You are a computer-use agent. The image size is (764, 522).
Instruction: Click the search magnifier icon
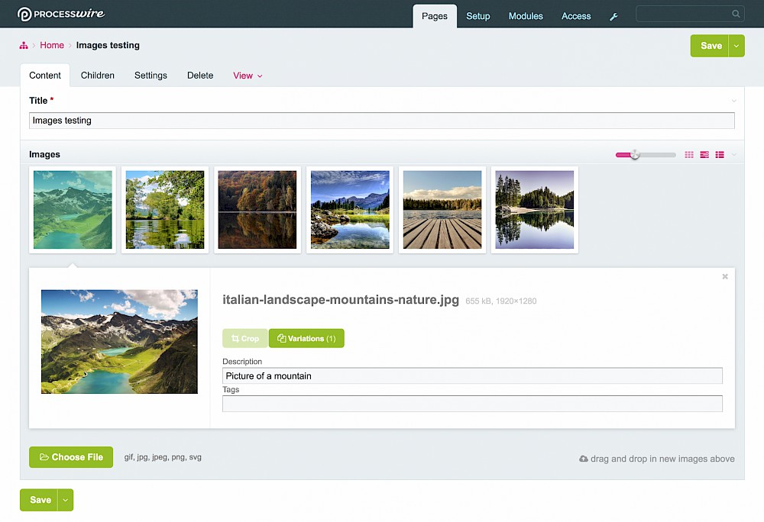pyautogui.click(x=735, y=13)
